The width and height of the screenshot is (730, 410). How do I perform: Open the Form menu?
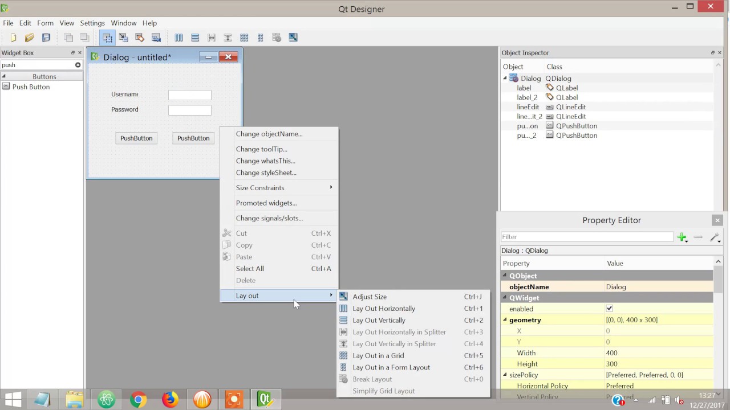pos(45,23)
